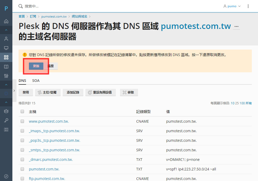Click the Plesk P logo
Screen dimensions: 258x181
(x=6, y=9)
